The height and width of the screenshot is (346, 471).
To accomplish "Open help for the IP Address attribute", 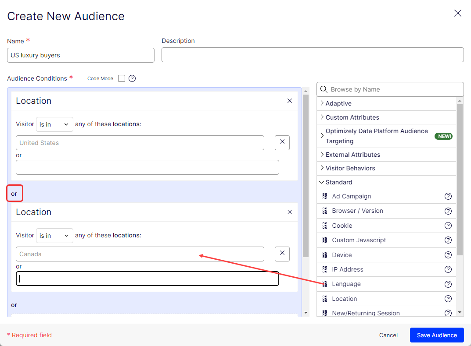I will click(448, 269).
